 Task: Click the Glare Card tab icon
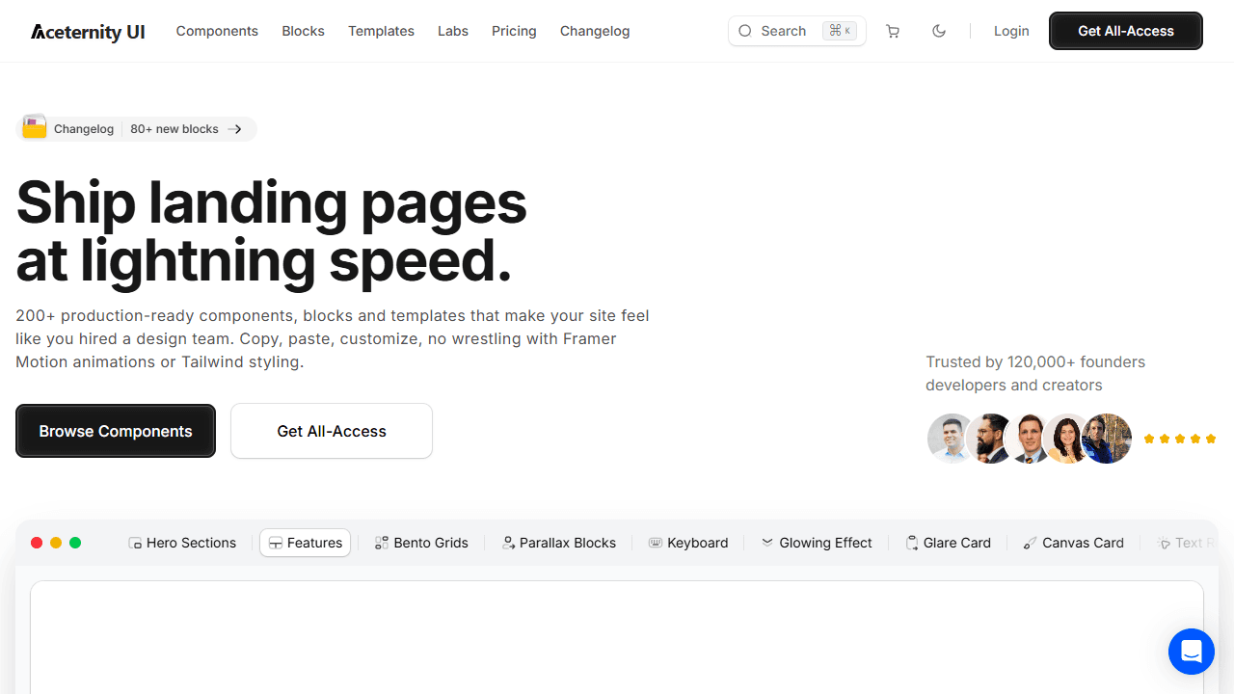click(912, 544)
